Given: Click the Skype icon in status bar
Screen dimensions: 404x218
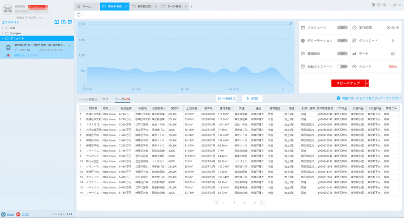Looking at the screenshot, I should pyautogui.click(x=4, y=214).
